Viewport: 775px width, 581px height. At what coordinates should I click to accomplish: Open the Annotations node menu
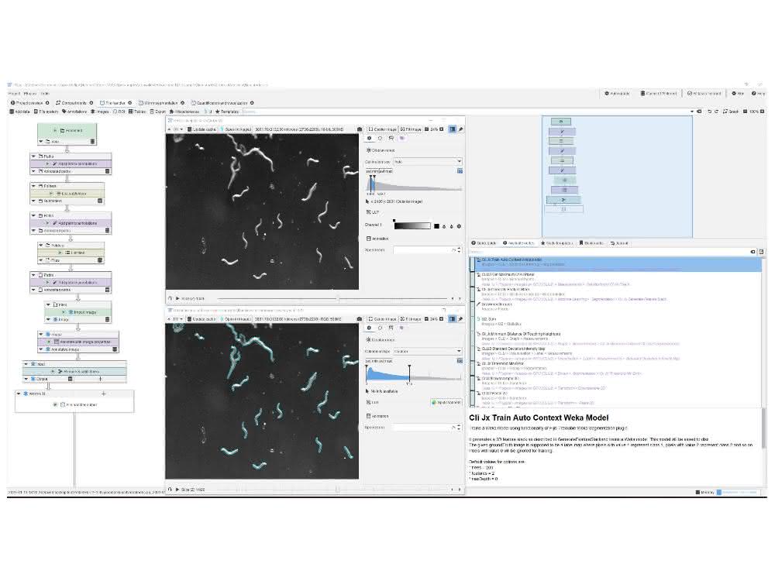[x=74, y=112]
